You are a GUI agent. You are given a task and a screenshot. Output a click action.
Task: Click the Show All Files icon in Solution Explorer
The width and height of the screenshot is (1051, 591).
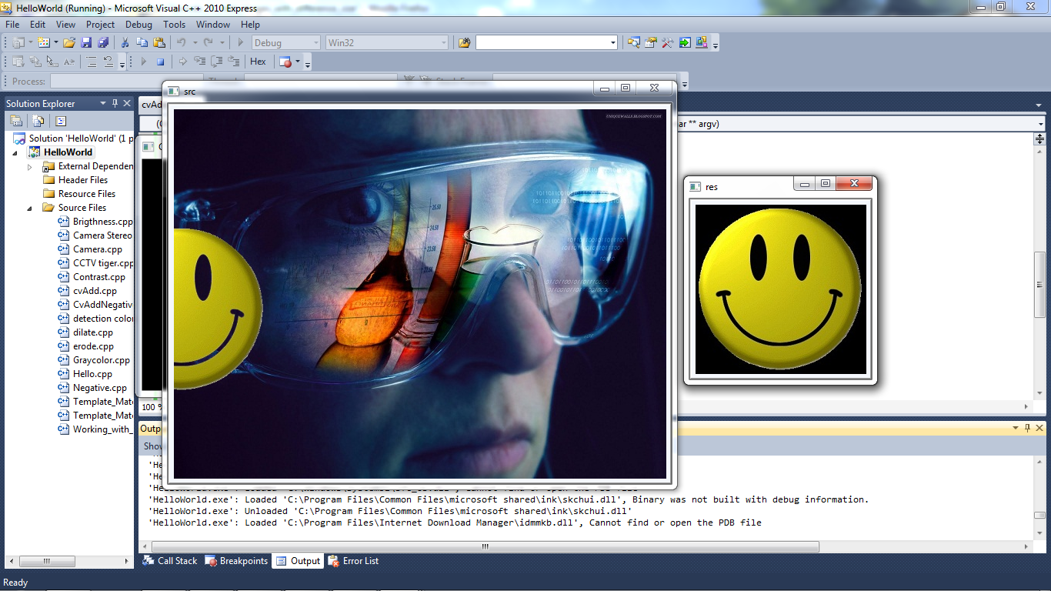(38, 121)
